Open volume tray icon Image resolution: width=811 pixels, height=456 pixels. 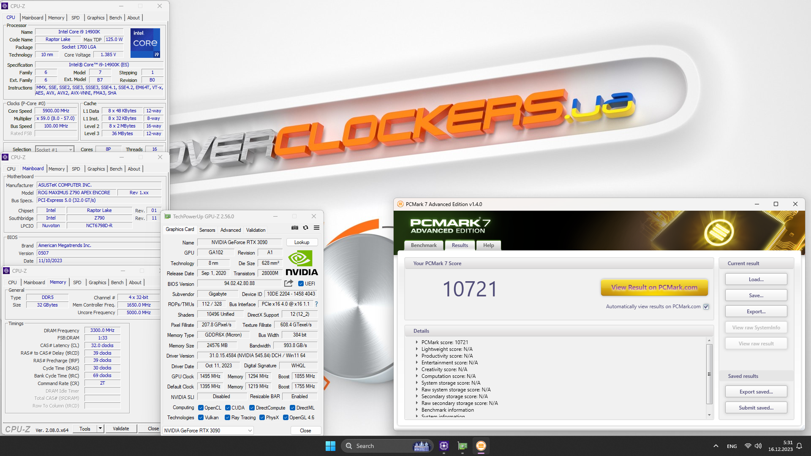pyautogui.click(x=758, y=446)
